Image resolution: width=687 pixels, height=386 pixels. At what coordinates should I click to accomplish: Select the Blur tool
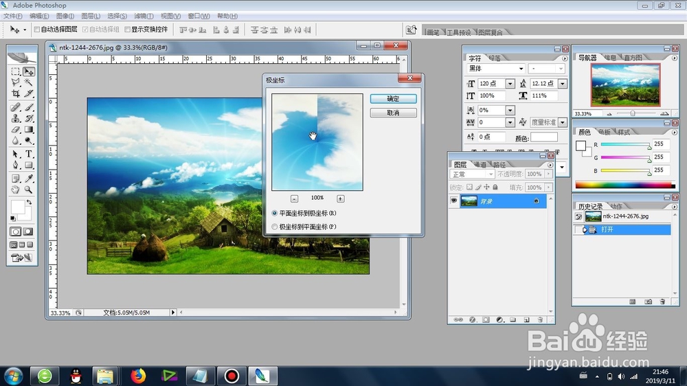[16, 141]
